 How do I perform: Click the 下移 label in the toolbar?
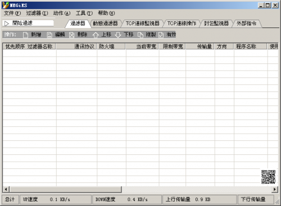click(129, 35)
